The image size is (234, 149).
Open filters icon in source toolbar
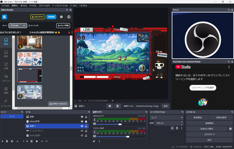point(118,106)
